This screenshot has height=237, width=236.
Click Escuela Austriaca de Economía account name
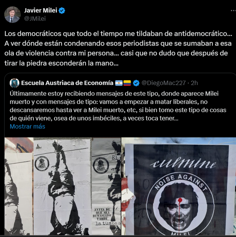click(x=67, y=83)
